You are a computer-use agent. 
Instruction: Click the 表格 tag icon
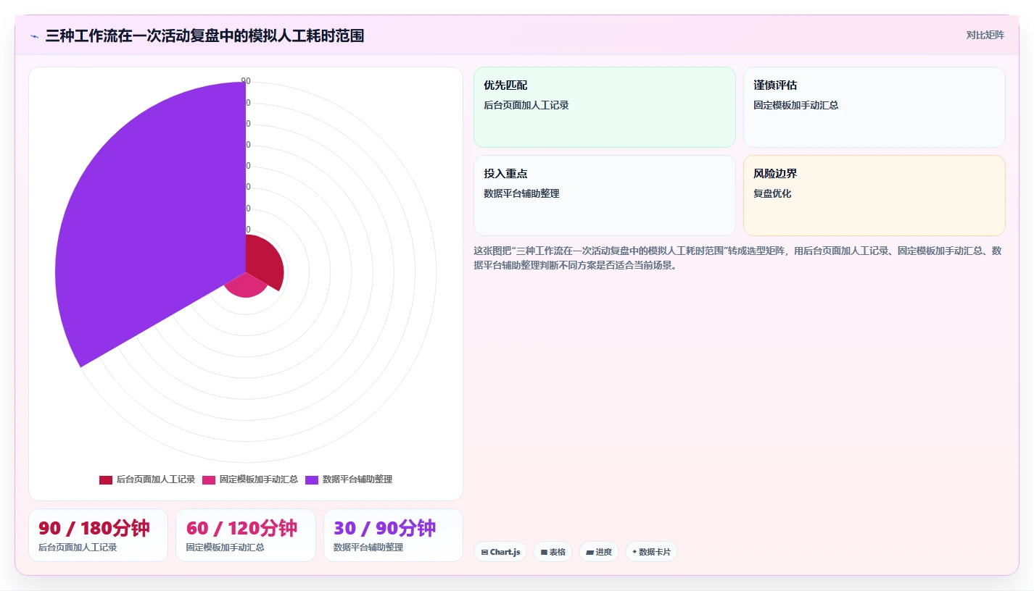544,552
